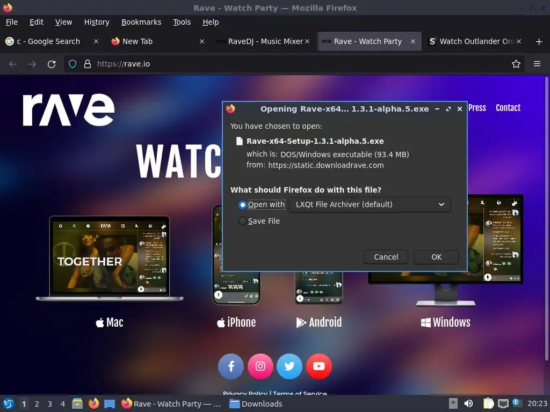
Task: Open a new tab with plus icon
Action: (539, 42)
